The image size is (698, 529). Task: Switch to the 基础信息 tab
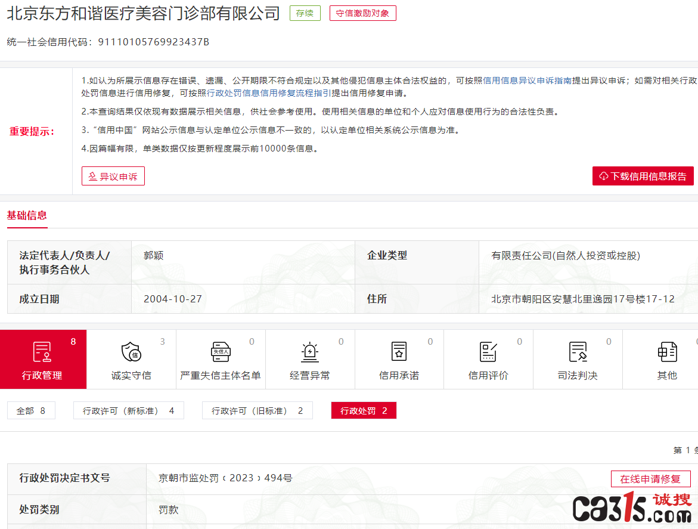tap(27, 215)
